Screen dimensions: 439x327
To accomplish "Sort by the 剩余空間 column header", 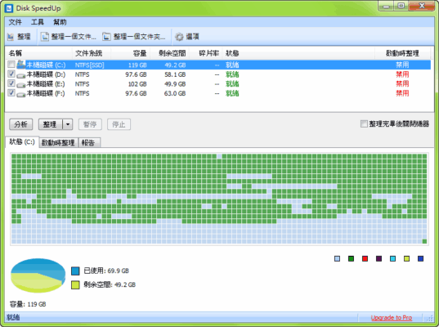I will click(x=170, y=53).
